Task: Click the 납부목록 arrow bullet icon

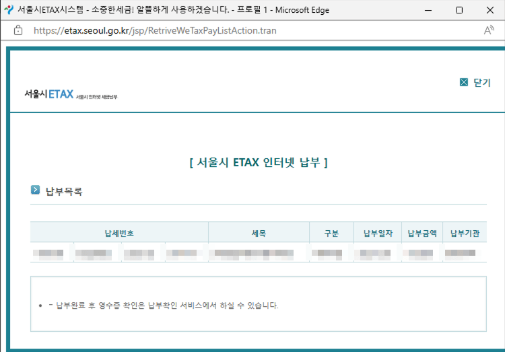Action: [x=36, y=190]
